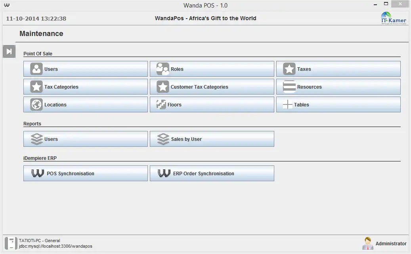Click the Resources stacked bars icon
Screen dimensions: 411x254
[289, 87]
